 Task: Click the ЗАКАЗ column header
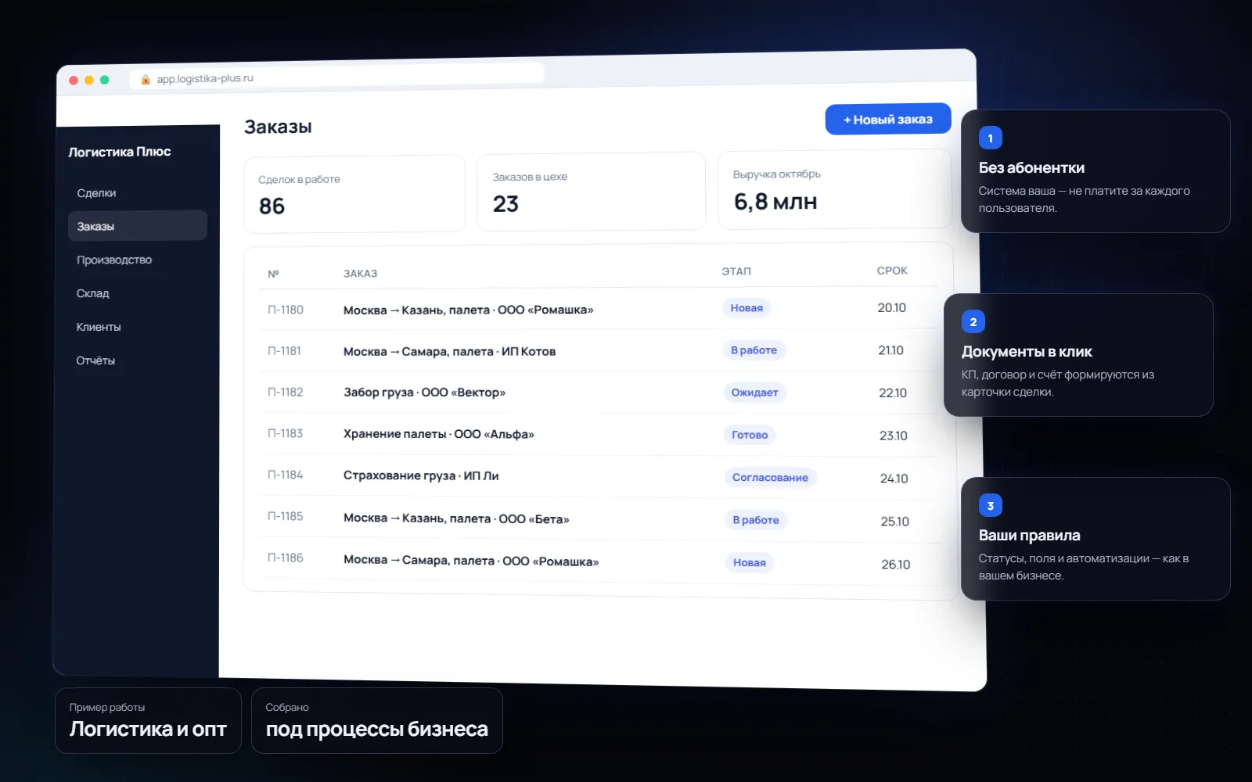pos(360,274)
